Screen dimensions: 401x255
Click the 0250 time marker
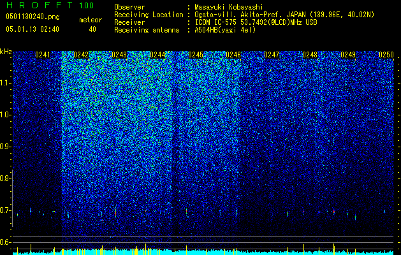click(386, 55)
